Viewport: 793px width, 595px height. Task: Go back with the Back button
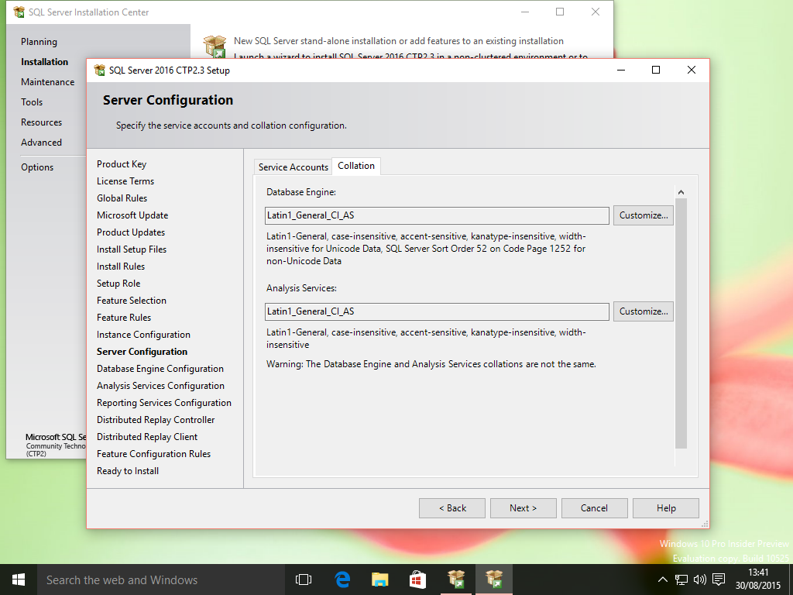[x=452, y=508]
